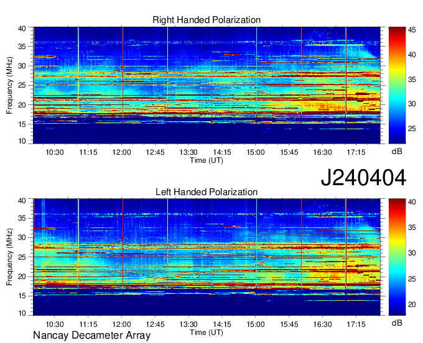This screenshot has width=423, height=343.
Task: Click the 12:00 time tick of Left Handed plot
Action: (x=122, y=324)
